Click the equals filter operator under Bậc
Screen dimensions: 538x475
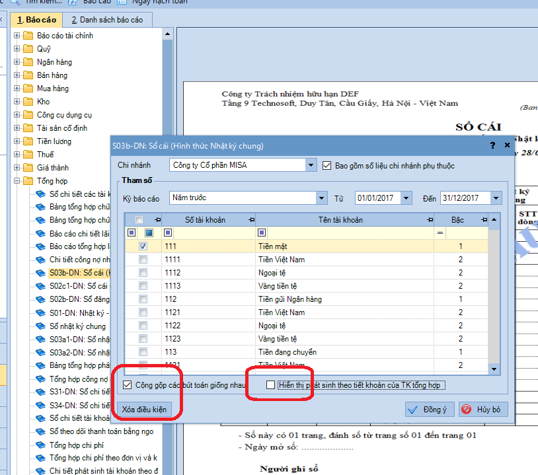pos(440,233)
